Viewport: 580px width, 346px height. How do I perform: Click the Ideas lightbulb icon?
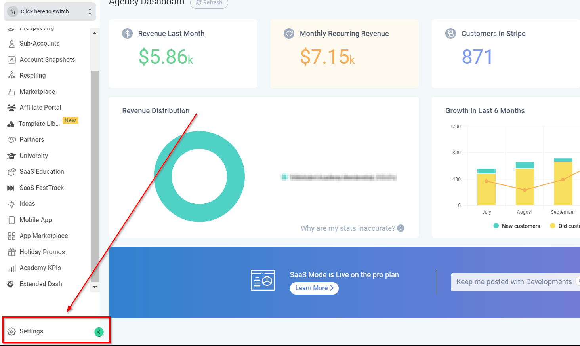click(x=11, y=204)
